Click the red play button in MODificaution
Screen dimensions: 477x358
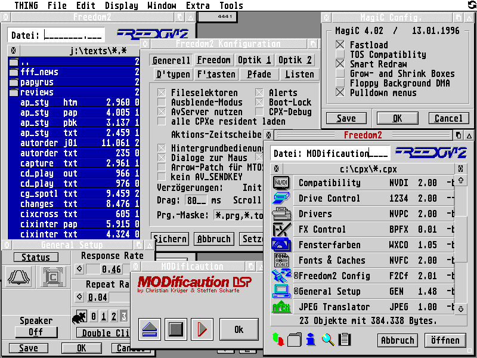point(202,329)
